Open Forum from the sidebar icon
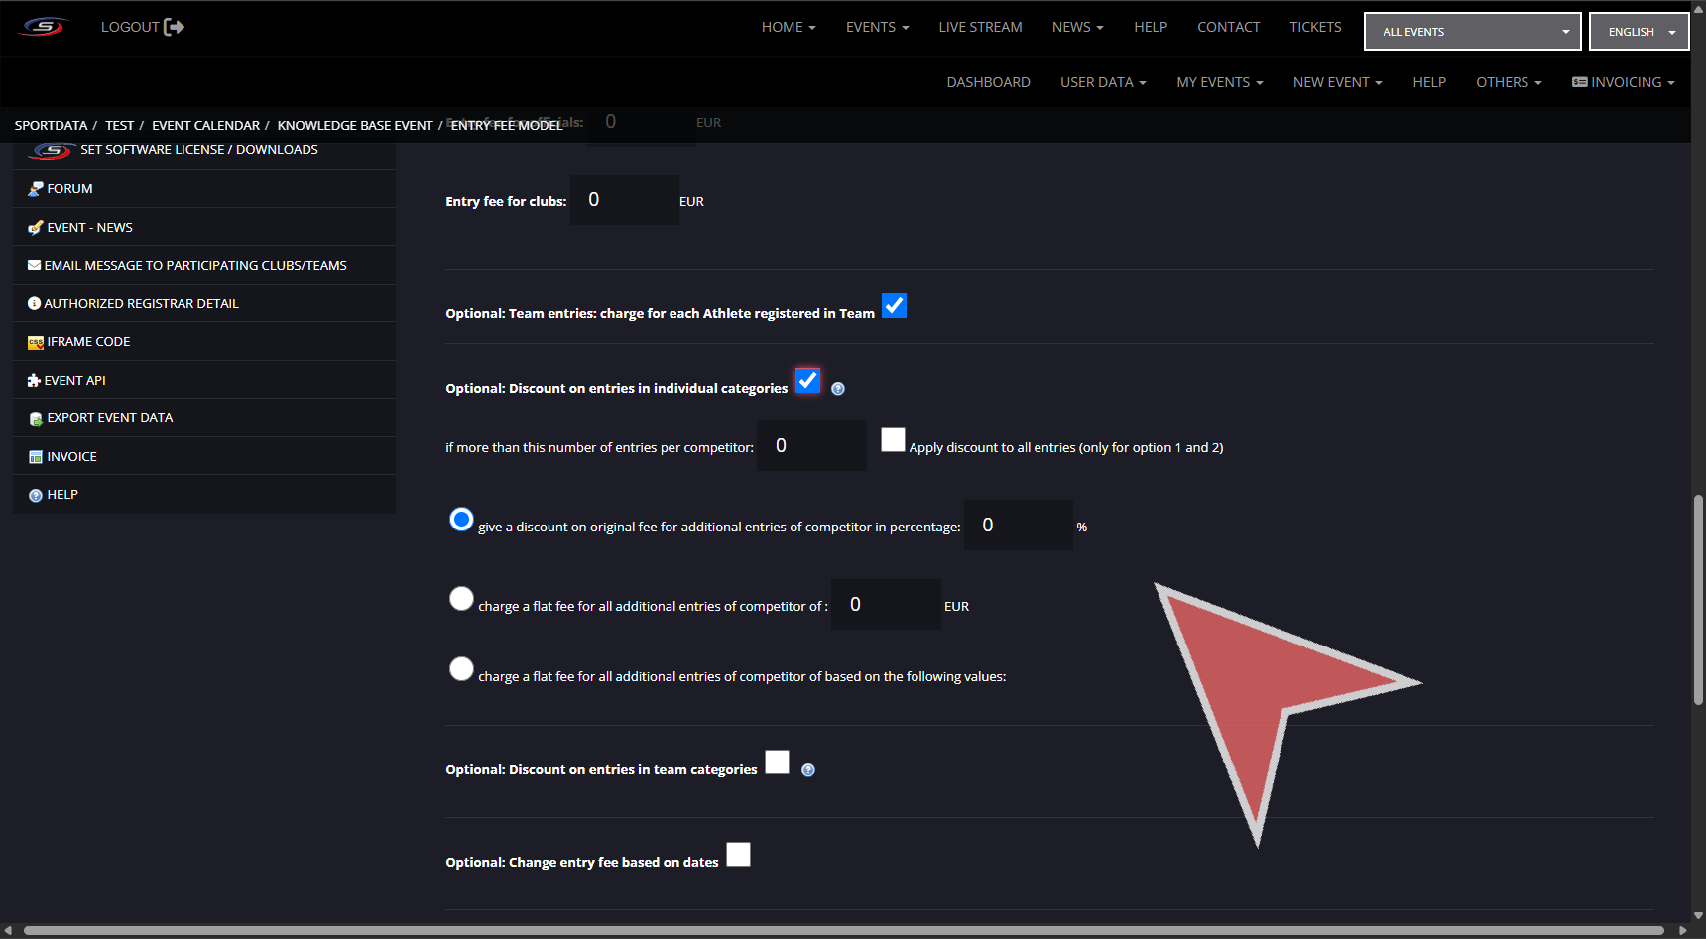This screenshot has height=939, width=1708. click(x=36, y=189)
